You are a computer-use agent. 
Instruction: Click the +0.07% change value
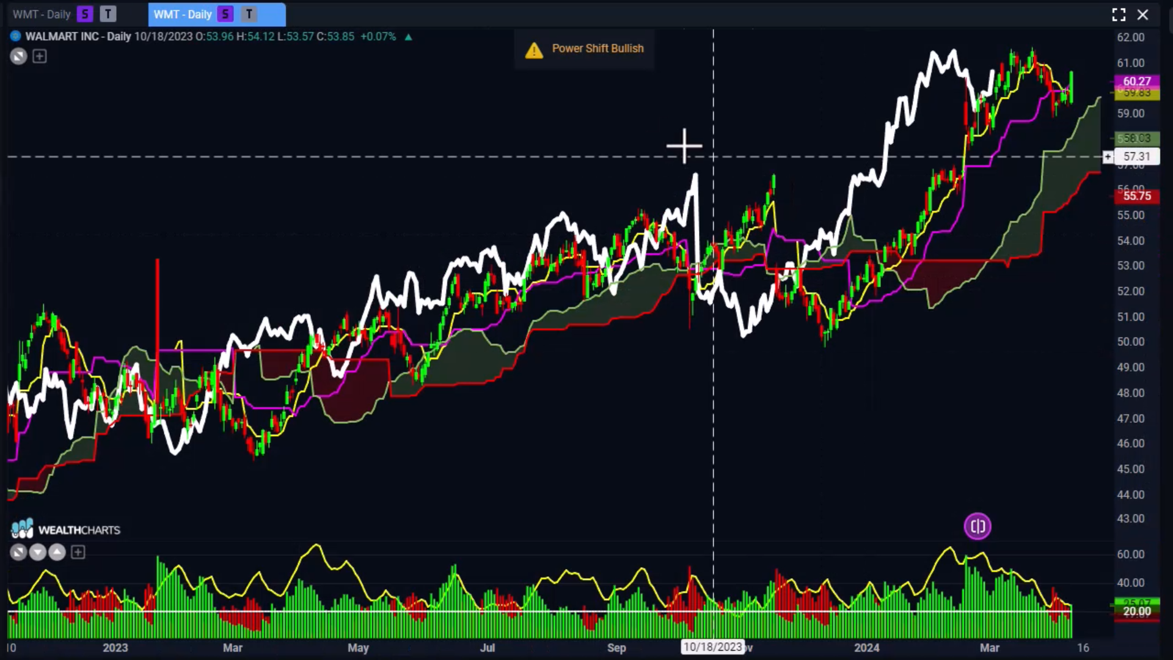pyautogui.click(x=378, y=37)
